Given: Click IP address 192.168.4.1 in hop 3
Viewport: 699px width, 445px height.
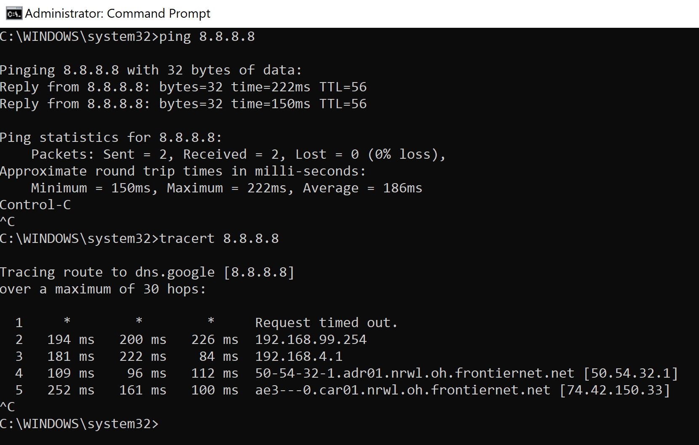Looking at the screenshot, I should 299,357.
